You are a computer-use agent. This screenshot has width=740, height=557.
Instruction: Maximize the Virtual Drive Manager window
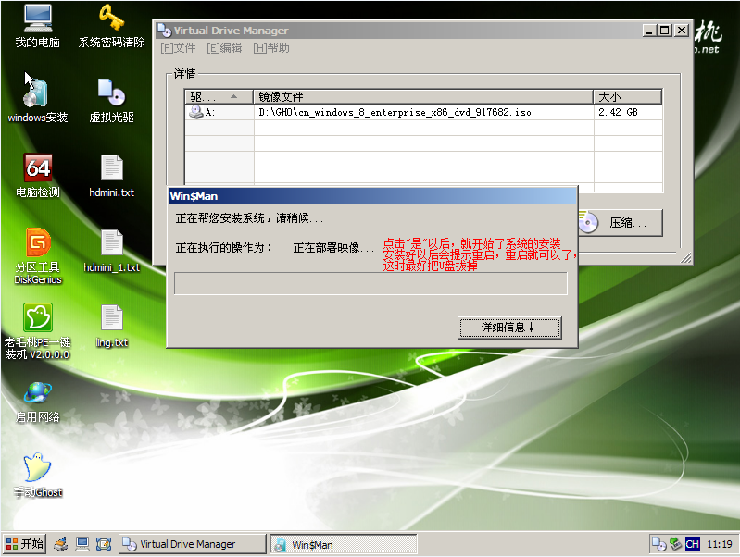tap(664, 31)
